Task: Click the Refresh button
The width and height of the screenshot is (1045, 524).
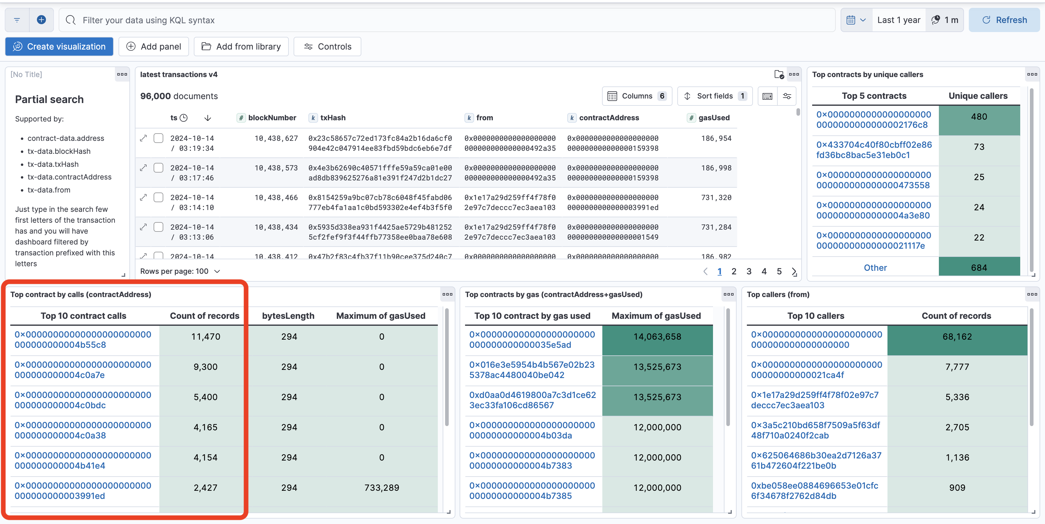Action: coord(1004,20)
